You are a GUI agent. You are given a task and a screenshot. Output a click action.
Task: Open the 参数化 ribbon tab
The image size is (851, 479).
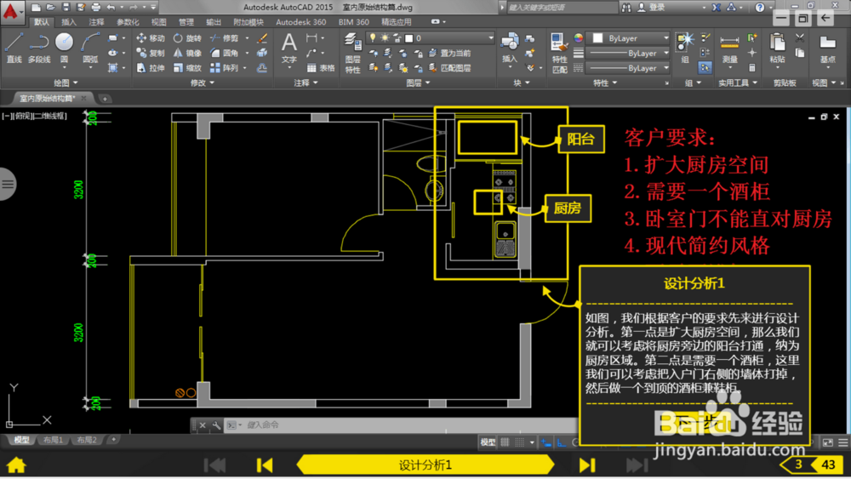128,22
